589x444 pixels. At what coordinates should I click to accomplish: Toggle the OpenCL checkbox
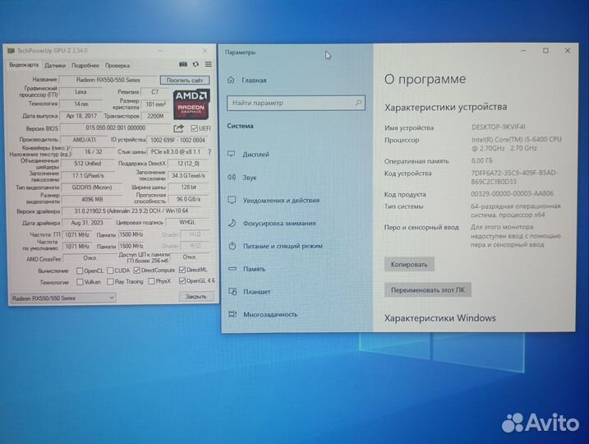click(x=80, y=271)
